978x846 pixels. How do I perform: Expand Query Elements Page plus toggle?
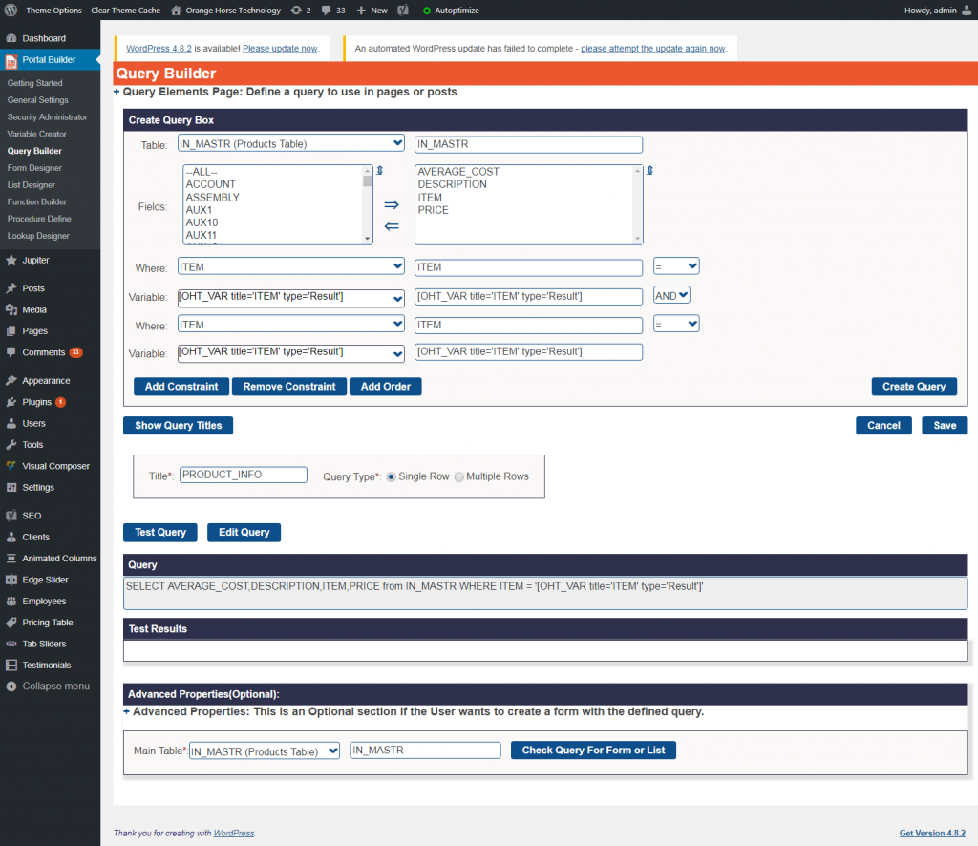click(x=117, y=92)
